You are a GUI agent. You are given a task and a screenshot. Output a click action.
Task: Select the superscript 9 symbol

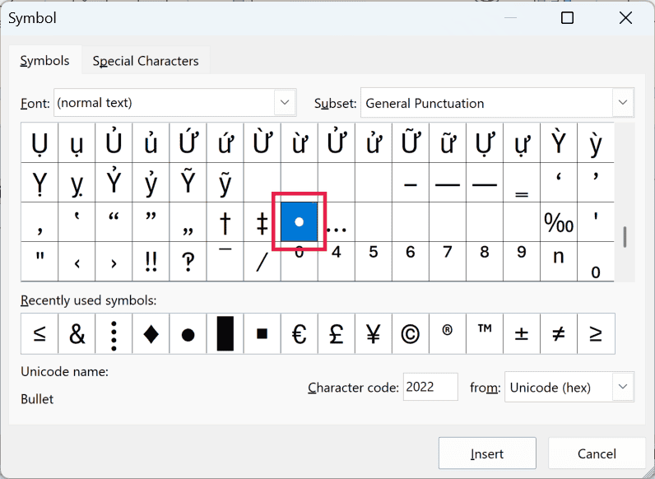click(522, 262)
